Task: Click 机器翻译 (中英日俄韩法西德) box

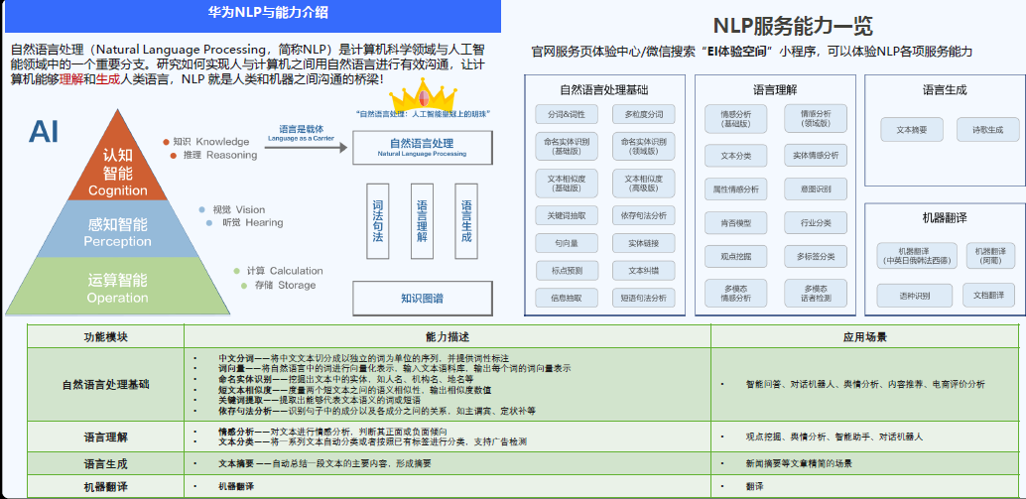Action: click(x=916, y=256)
